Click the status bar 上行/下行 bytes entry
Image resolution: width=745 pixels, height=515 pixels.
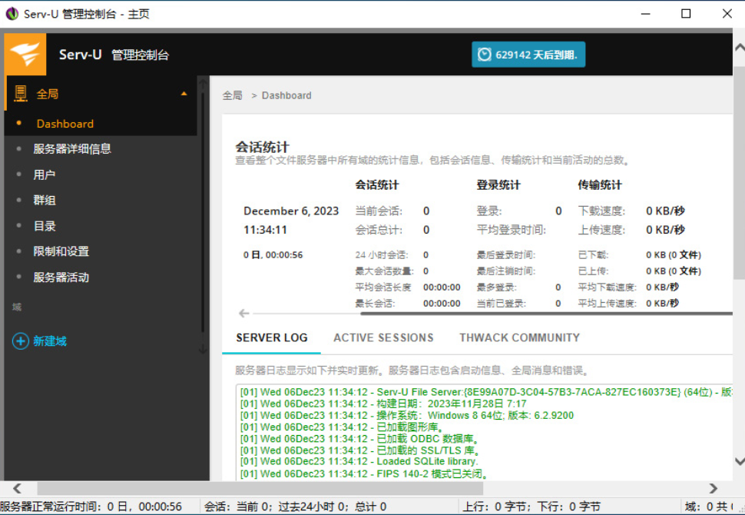point(531,507)
